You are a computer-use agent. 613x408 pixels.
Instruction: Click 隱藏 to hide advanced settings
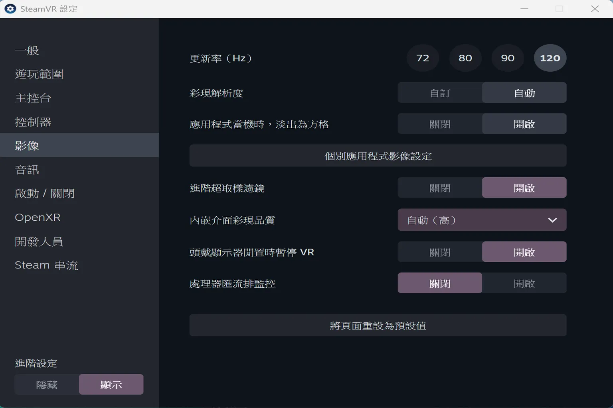[47, 384]
